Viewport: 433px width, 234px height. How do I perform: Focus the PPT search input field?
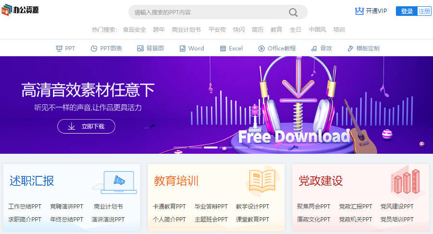[x=210, y=12]
